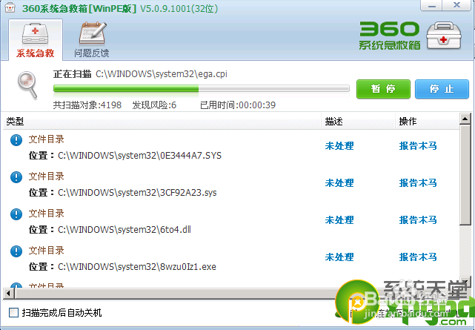Minimize the 360系统急救箱 window
The width and height of the screenshot is (475, 330).
coord(432,5)
